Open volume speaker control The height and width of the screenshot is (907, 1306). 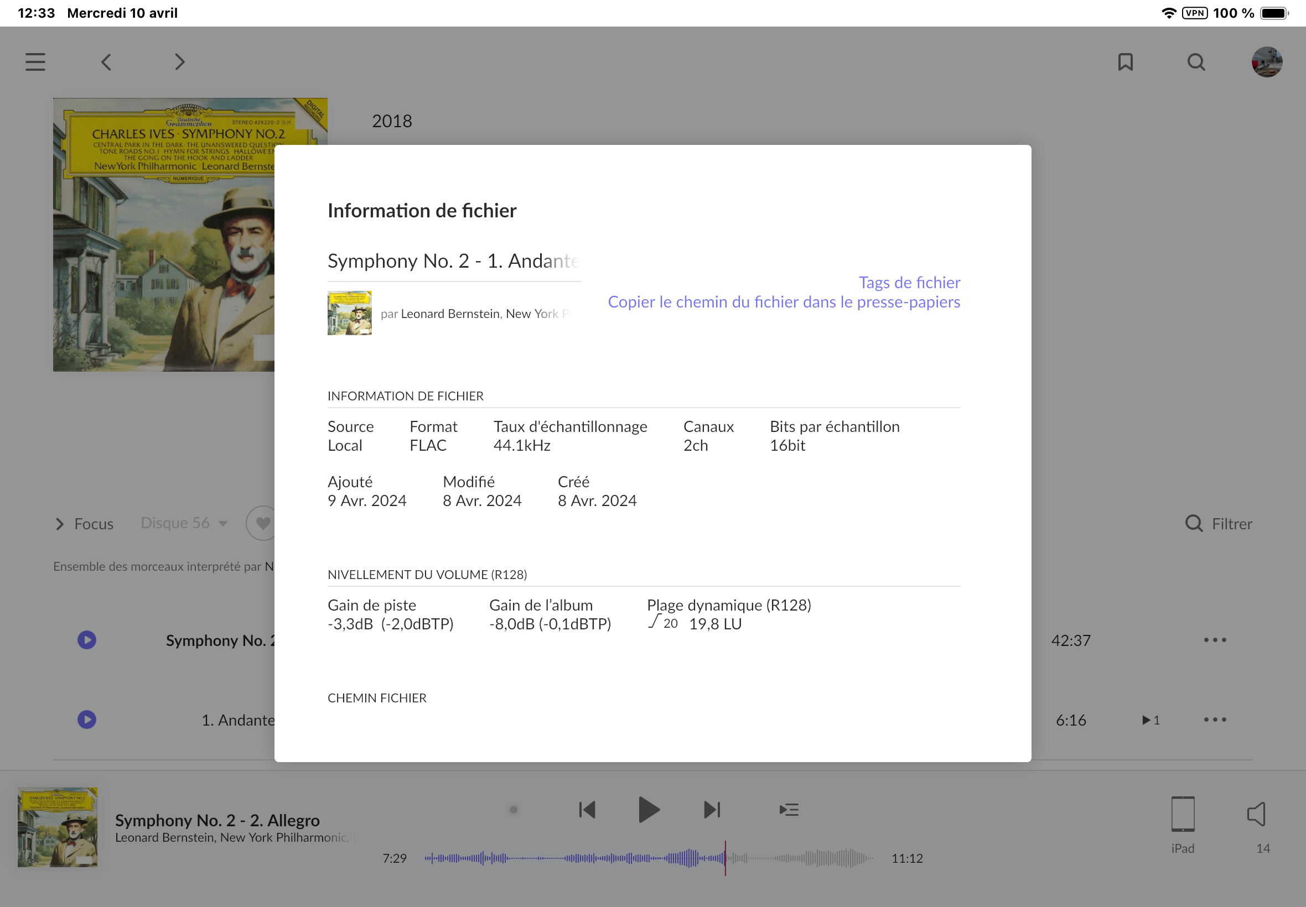(x=1256, y=814)
